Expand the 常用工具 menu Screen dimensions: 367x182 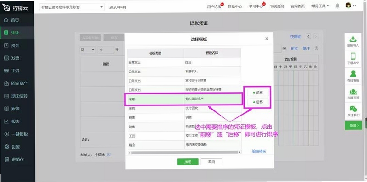tap(320, 6)
